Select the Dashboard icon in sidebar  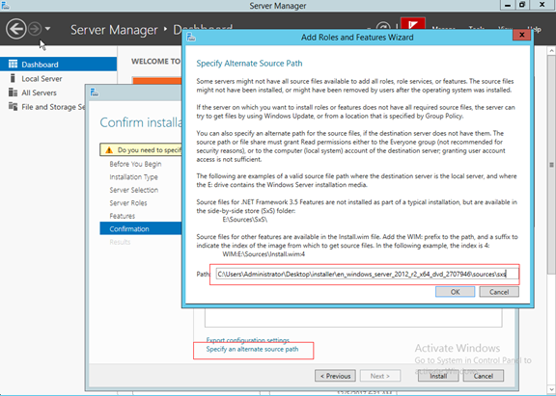coord(13,64)
